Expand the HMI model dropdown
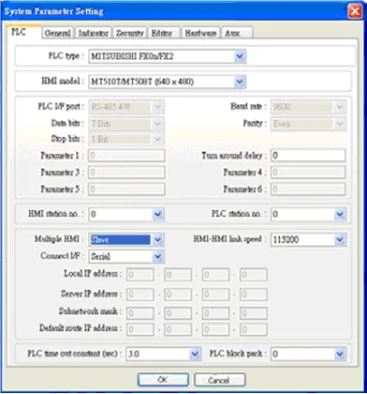 point(240,82)
